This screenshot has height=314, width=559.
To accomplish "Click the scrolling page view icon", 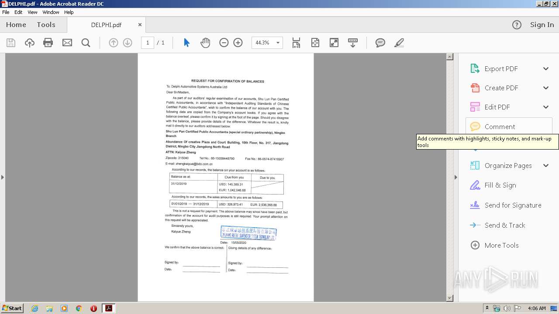I will [296, 43].
